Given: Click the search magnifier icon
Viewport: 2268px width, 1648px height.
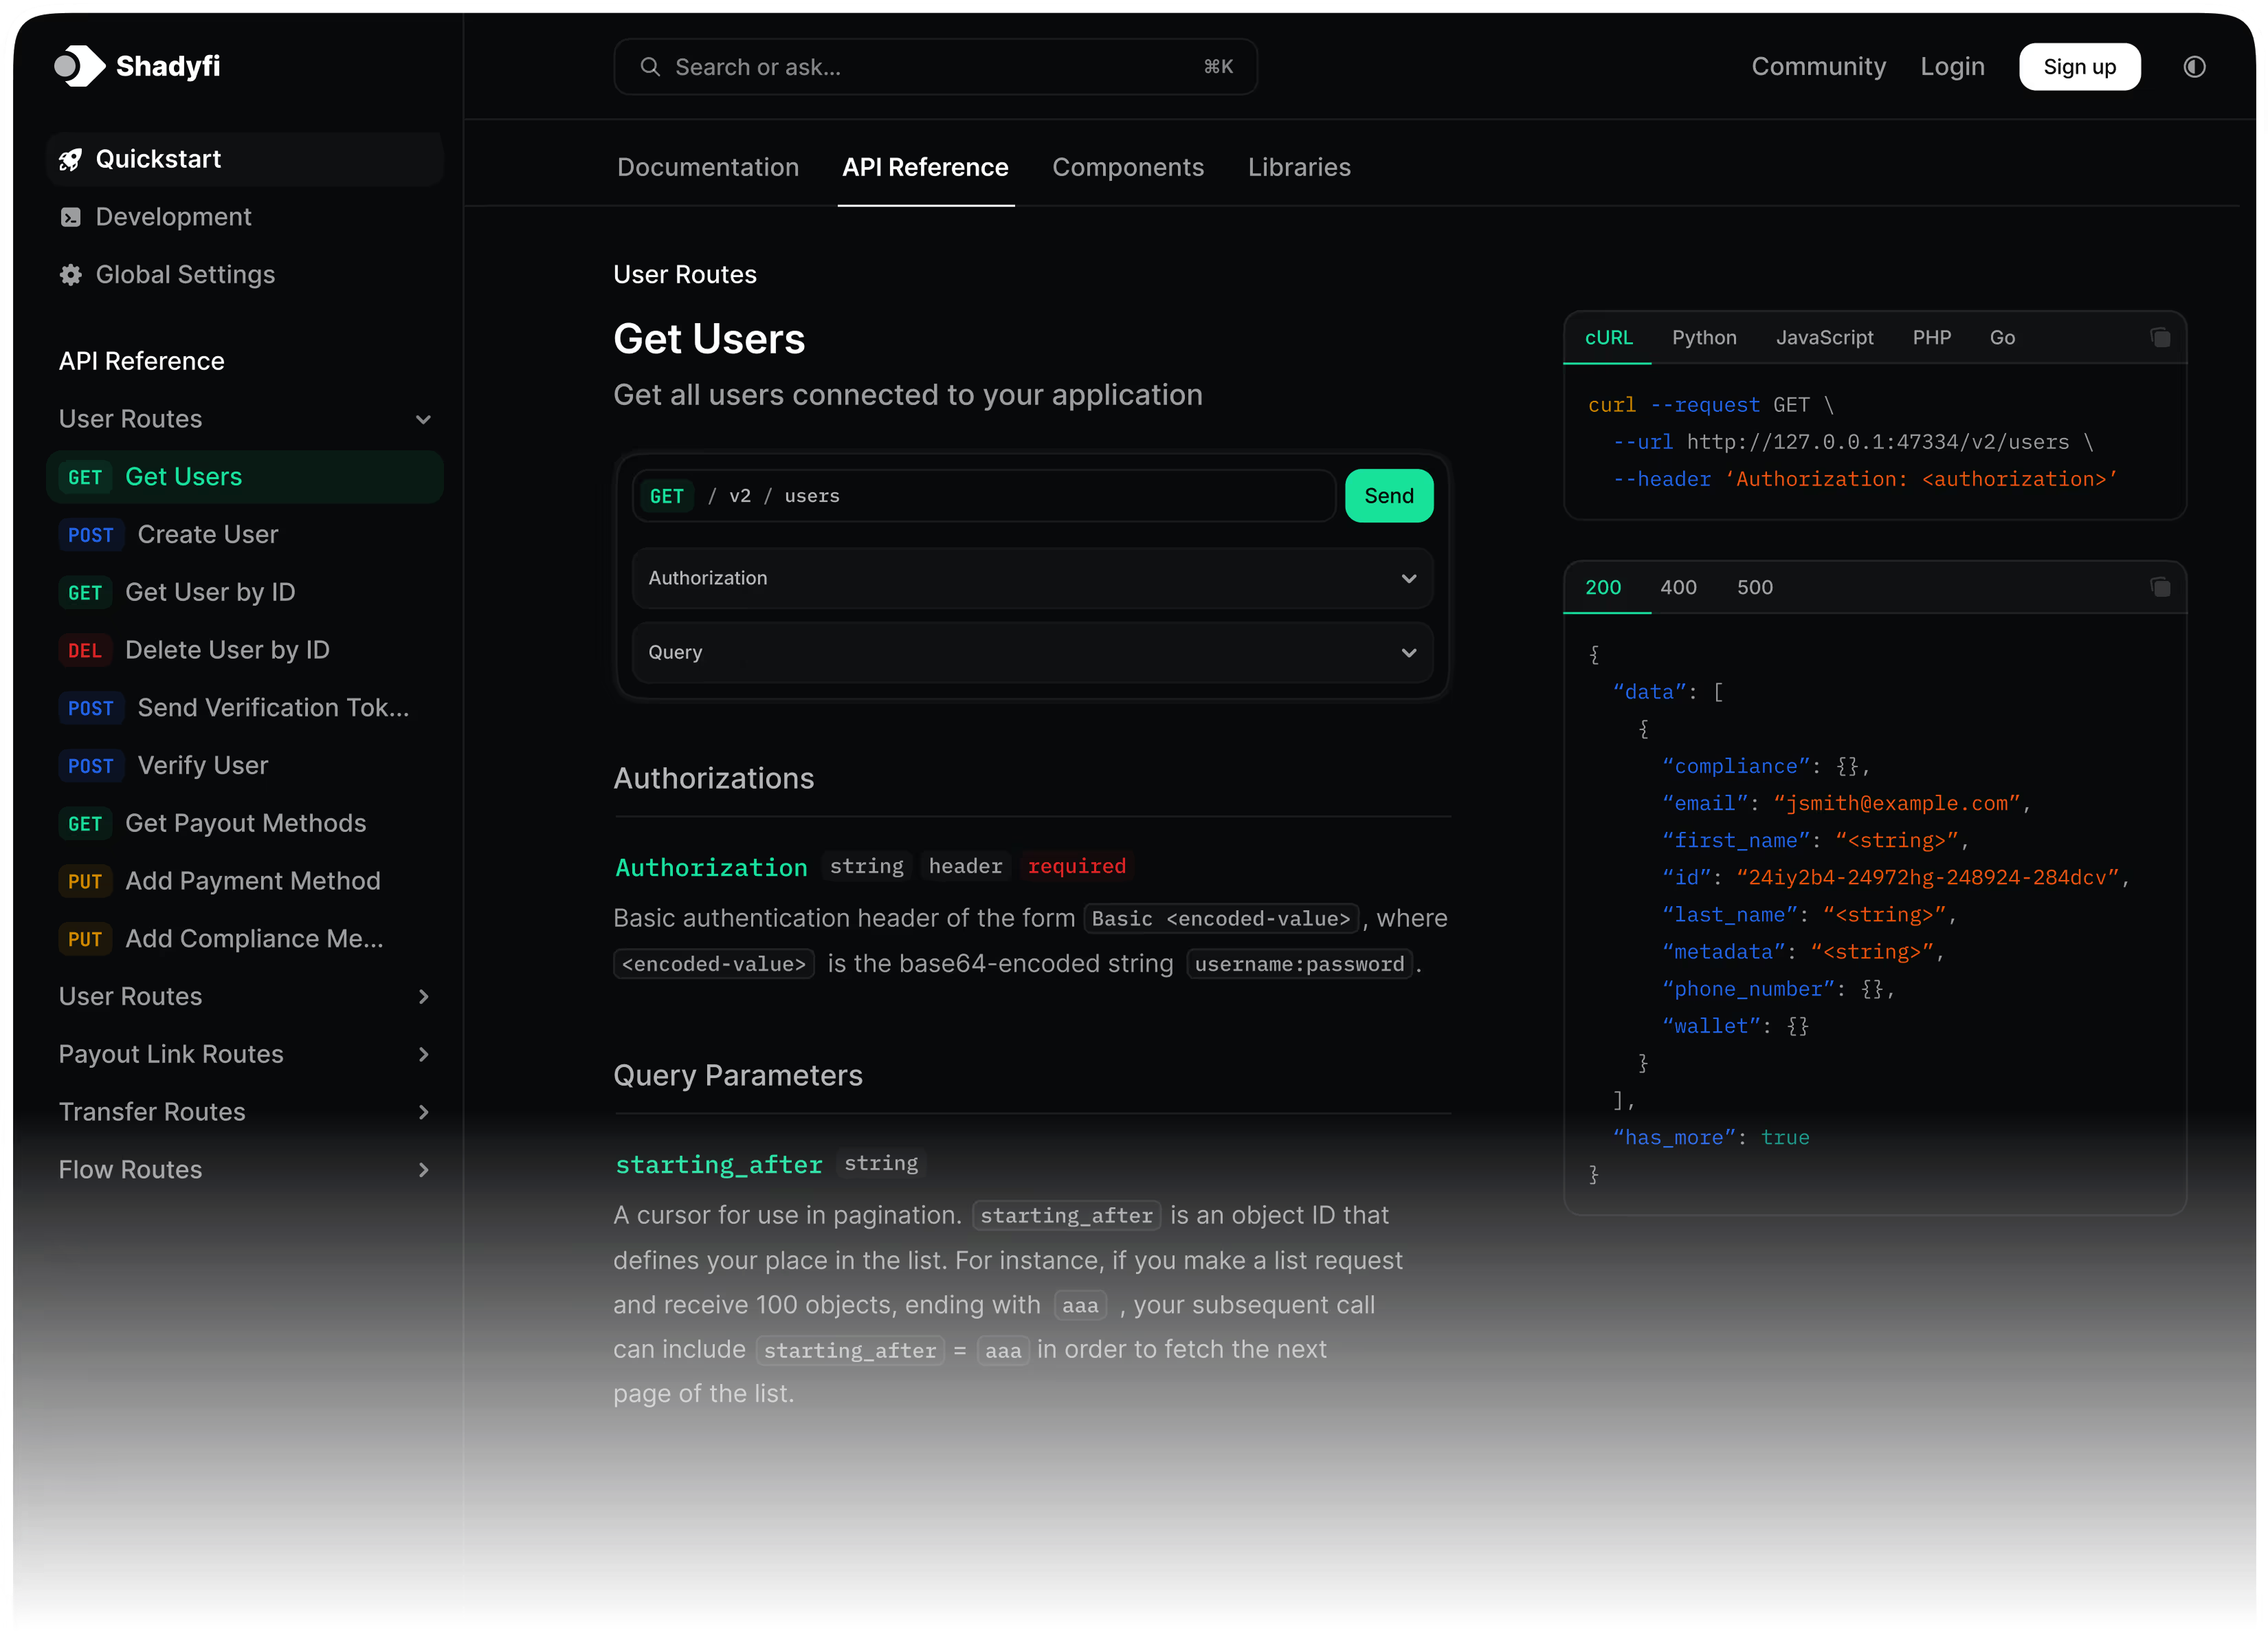Looking at the screenshot, I should [x=650, y=66].
